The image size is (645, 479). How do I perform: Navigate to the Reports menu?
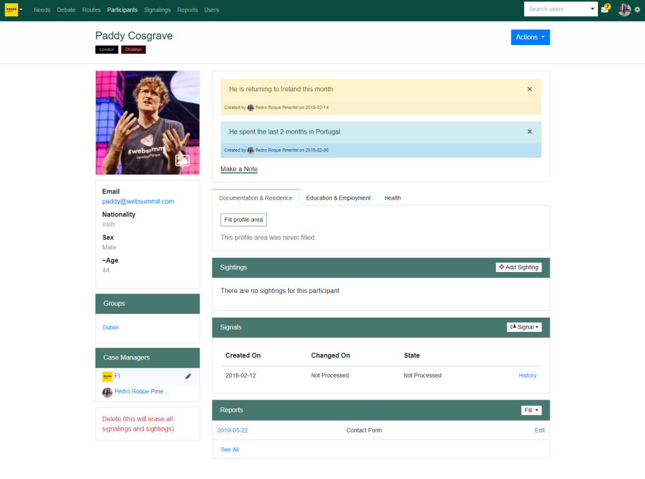click(187, 10)
